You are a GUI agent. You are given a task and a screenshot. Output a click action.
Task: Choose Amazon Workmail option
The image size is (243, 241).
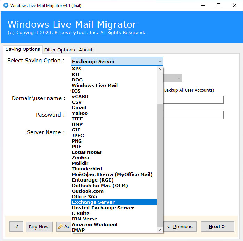(114, 225)
